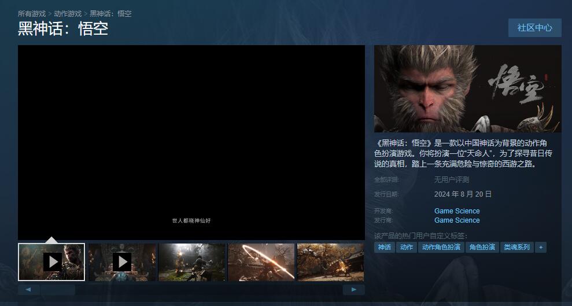572x306 pixels.
Task: Play the first trailer thumbnail with Wukong
Action: point(51,262)
